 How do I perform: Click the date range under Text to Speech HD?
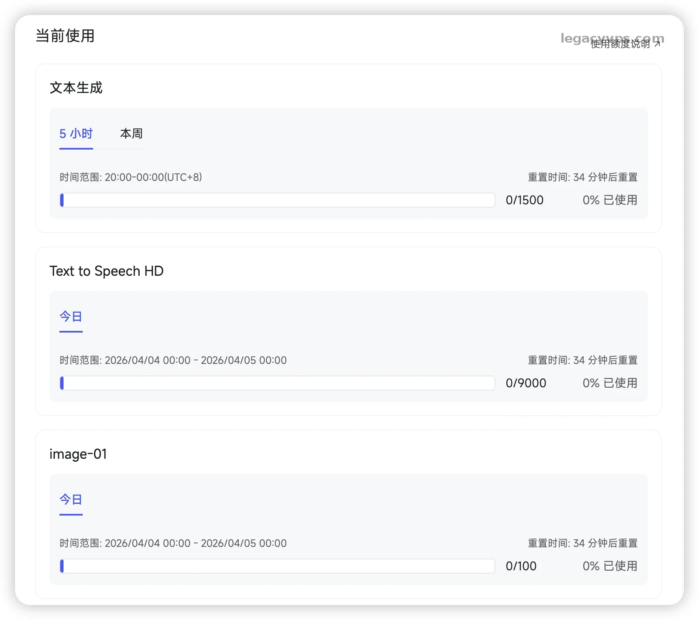pyautogui.click(x=195, y=360)
